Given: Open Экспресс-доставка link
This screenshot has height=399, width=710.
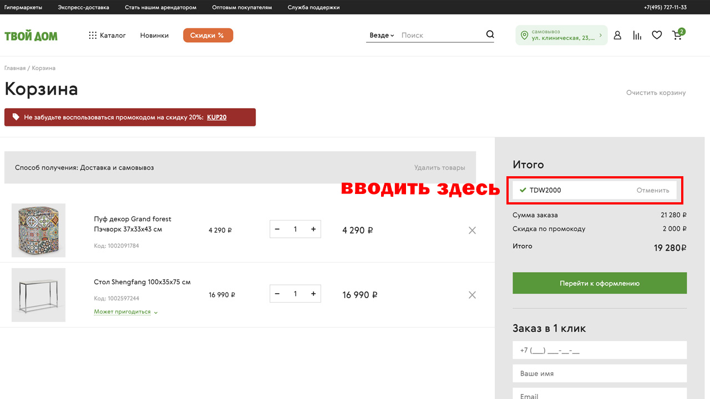Looking at the screenshot, I should point(83,8).
